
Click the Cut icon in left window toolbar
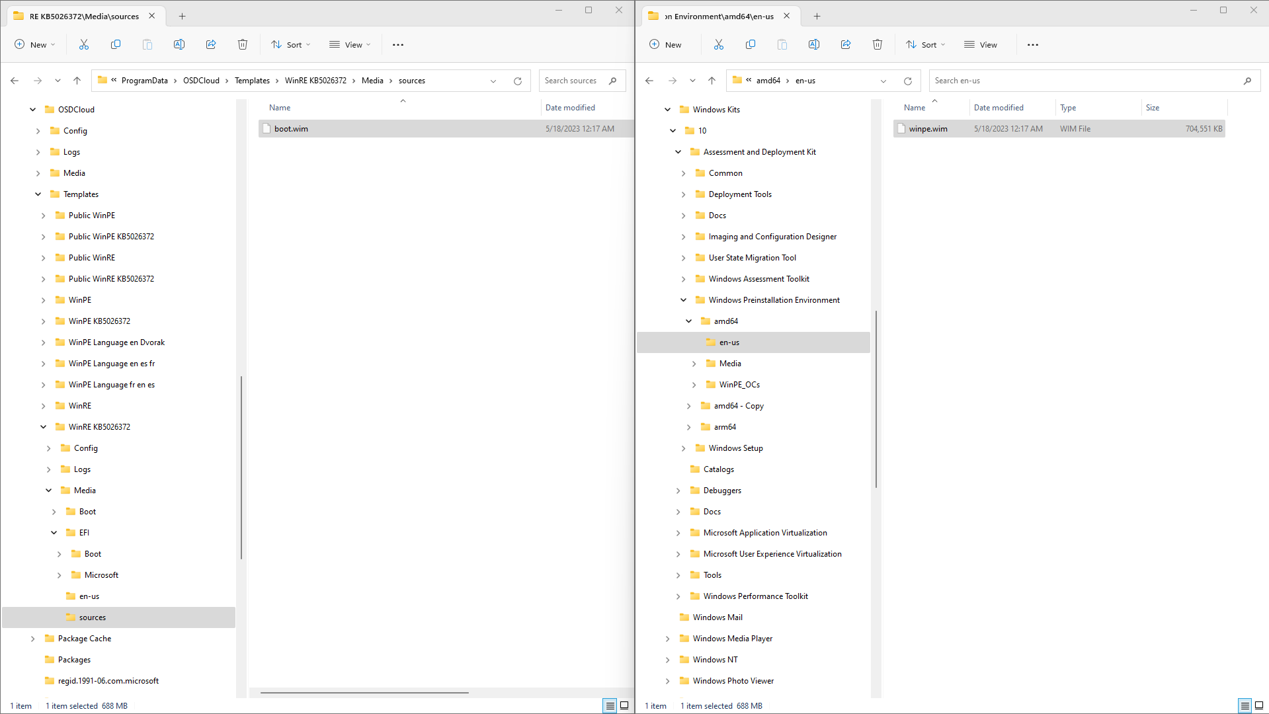(84, 45)
